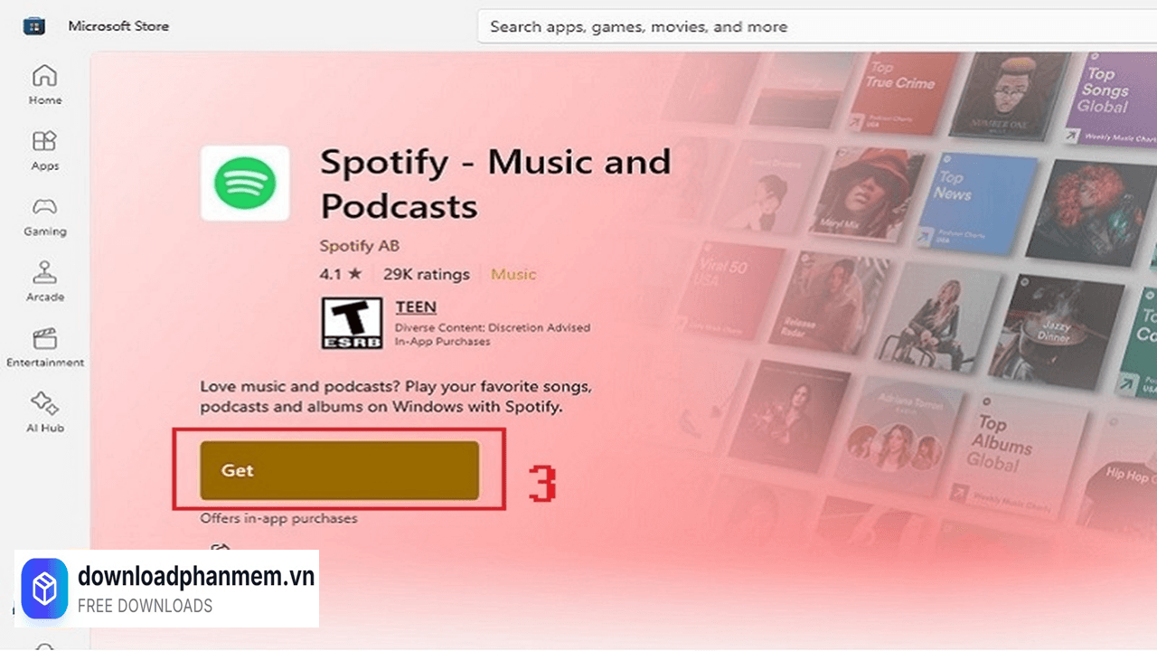Open AI Hub from the sidebar
The width and height of the screenshot is (1157, 651).
[x=44, y=412]
